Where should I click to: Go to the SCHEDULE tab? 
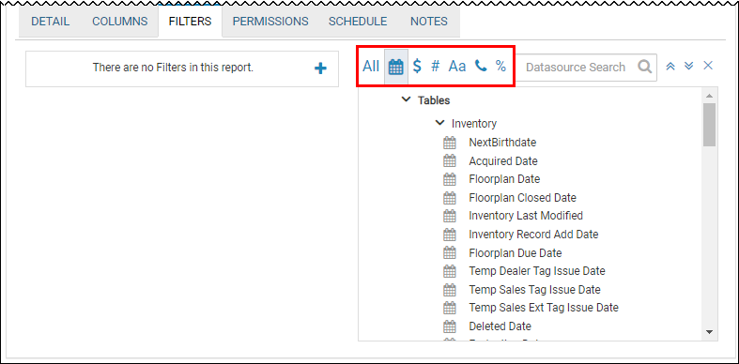click(358, 22)
